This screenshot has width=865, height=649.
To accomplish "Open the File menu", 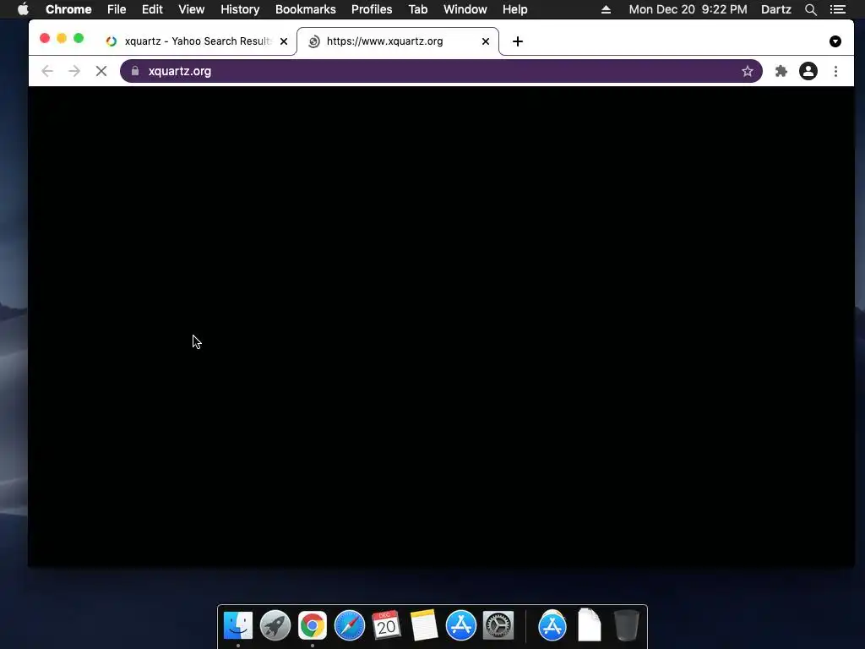I will point(117,9).
